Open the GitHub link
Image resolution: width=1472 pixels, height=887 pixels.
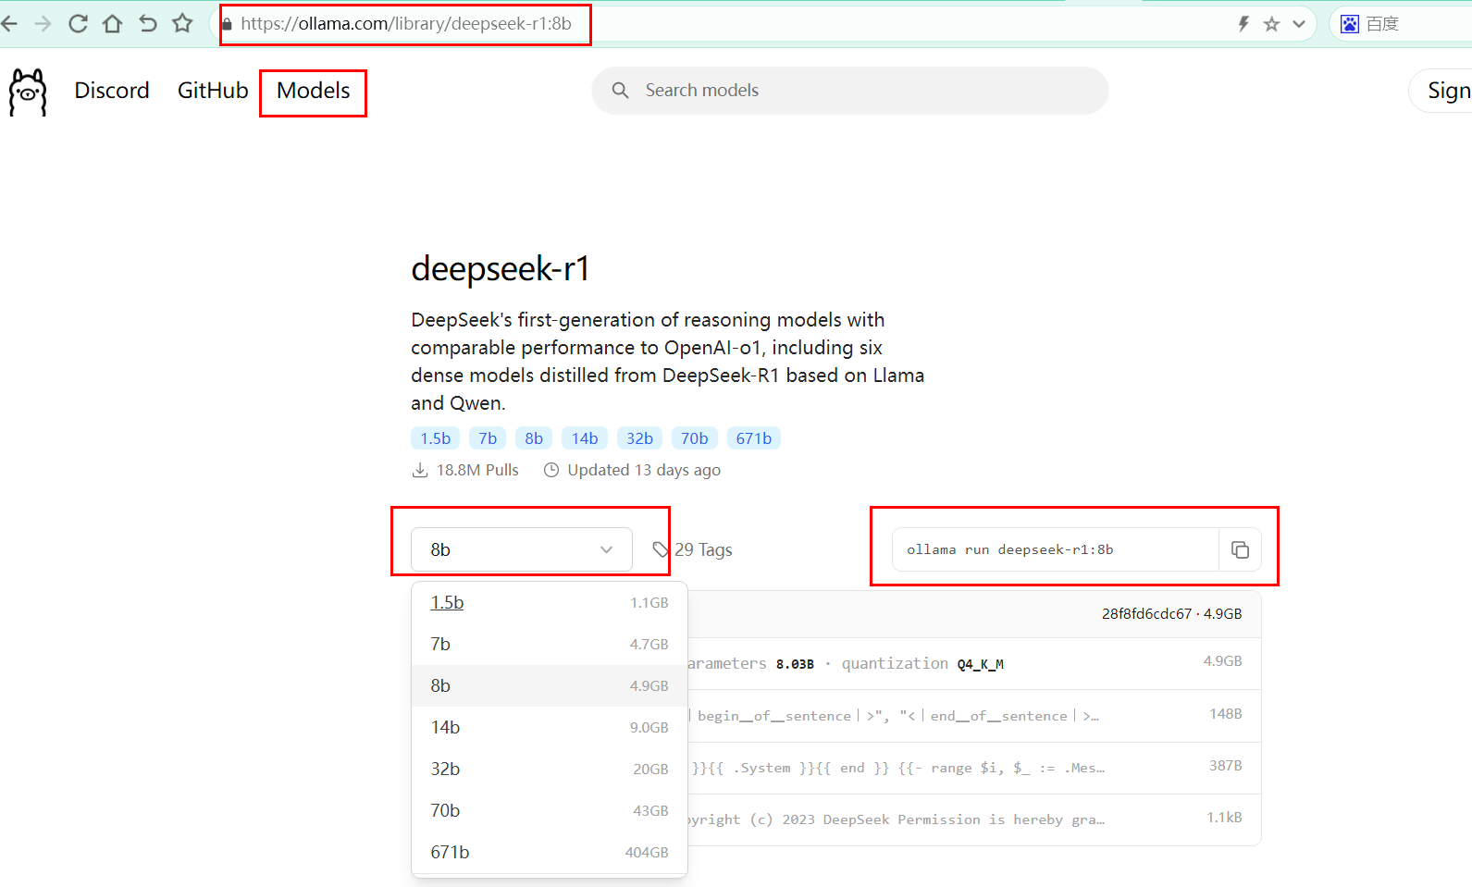click(x=213, y=91)
